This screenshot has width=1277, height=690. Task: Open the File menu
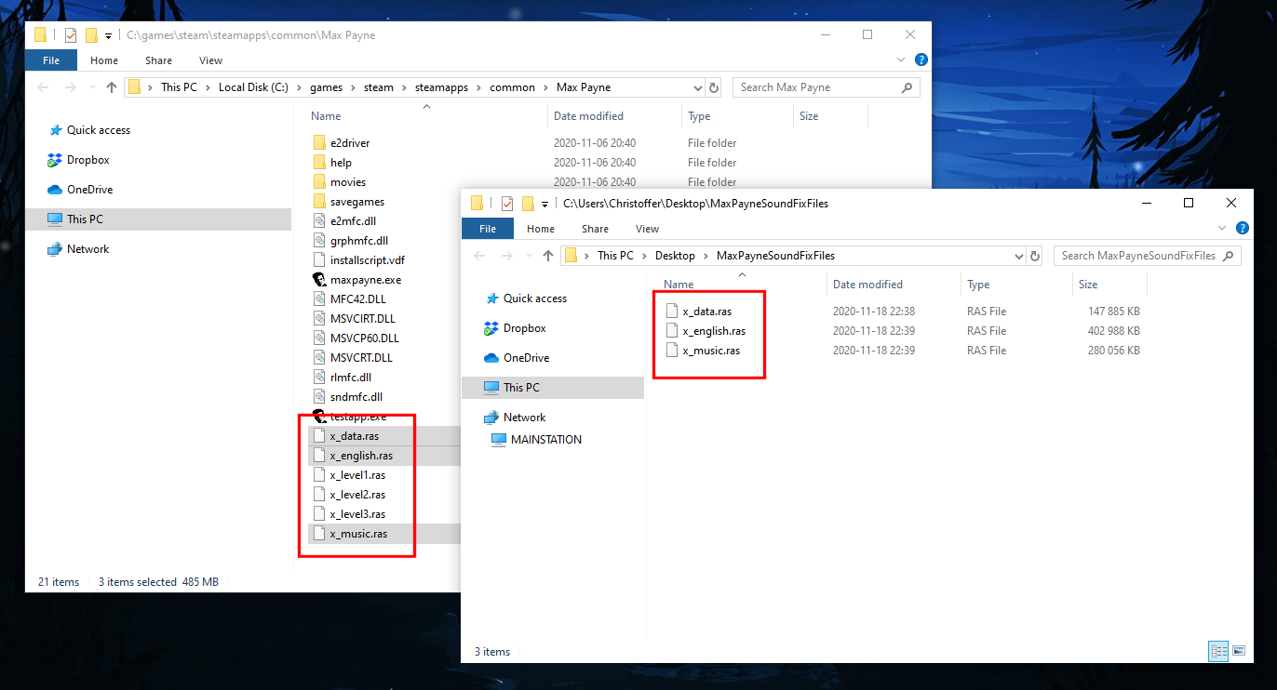tap(487, 228)
